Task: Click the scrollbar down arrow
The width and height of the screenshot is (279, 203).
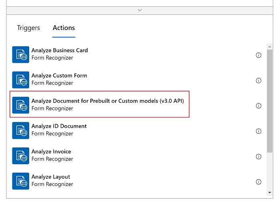Action: 270,193
